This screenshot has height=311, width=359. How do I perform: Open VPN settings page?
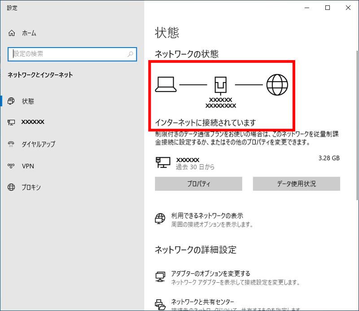[28, 166]
